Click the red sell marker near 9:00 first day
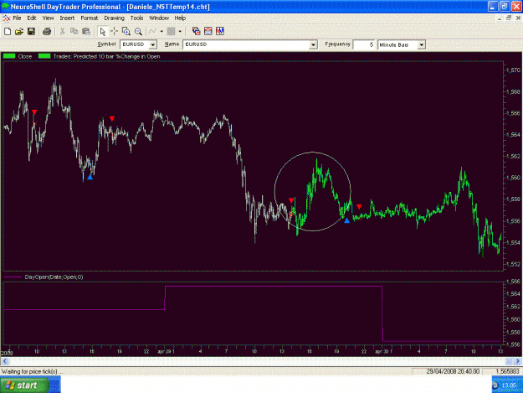Image resolution: width=523 pixels, height=393 pixels. click(x=34, y=111)
